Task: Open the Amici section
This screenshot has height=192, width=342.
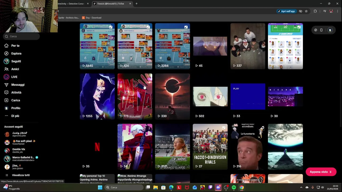Action: [12, 69]
